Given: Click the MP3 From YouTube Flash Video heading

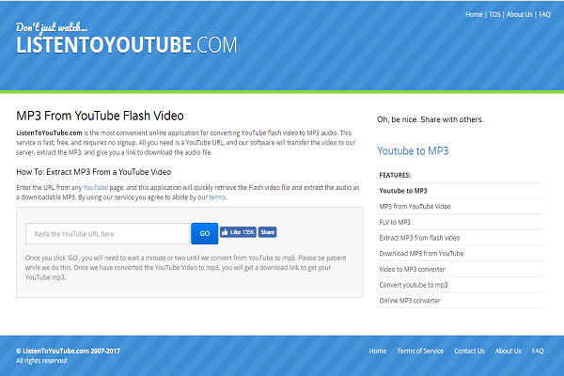Looking at the screenshot, I should pos(100,116).
